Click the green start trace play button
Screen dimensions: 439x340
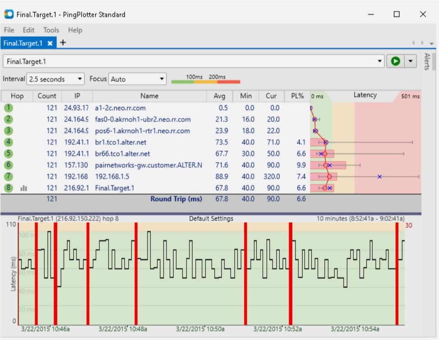click(395, 61)
